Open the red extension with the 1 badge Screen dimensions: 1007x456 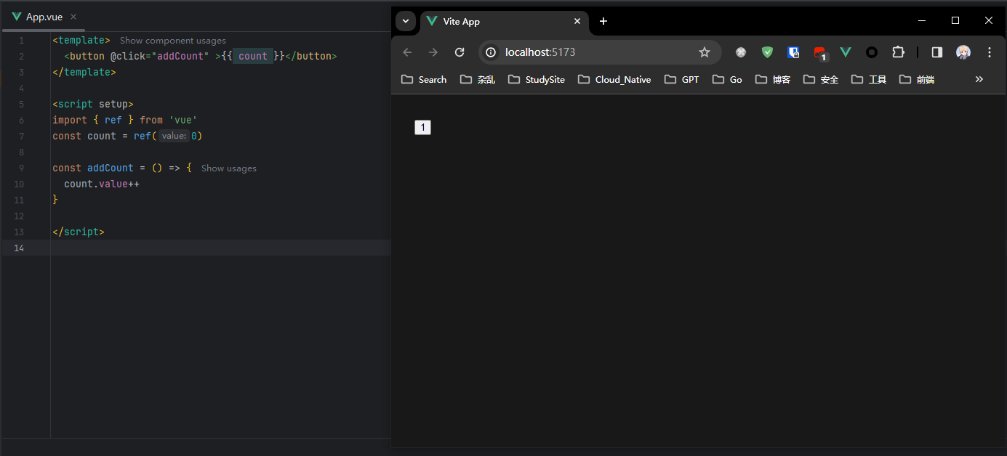pos(820,53)
